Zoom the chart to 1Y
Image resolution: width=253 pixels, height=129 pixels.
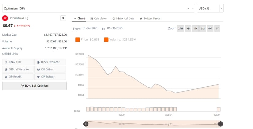(x=217, y=29)
